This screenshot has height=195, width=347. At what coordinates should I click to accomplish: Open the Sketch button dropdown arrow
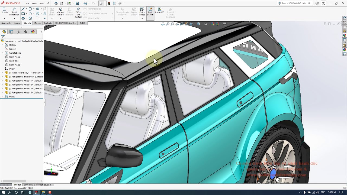click(x=4, y=18)
